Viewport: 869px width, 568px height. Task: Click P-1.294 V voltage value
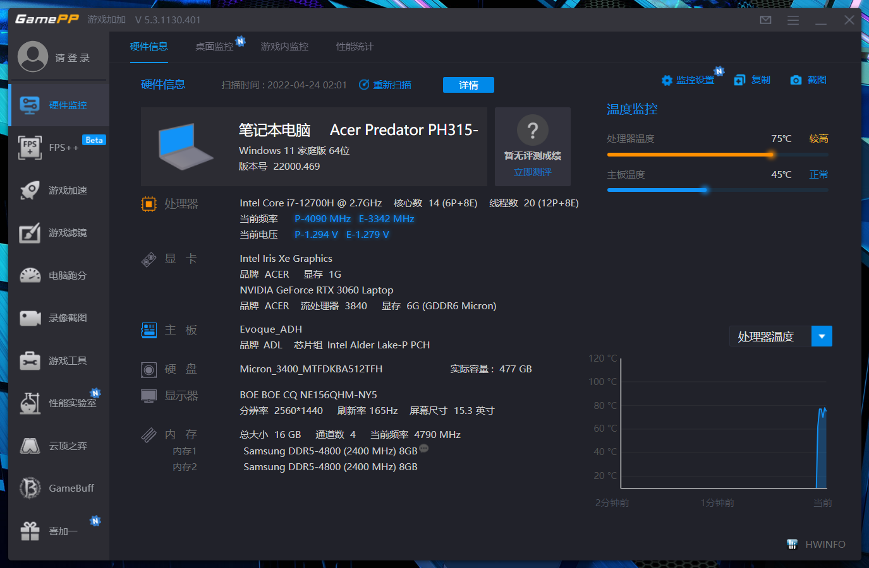316,235
